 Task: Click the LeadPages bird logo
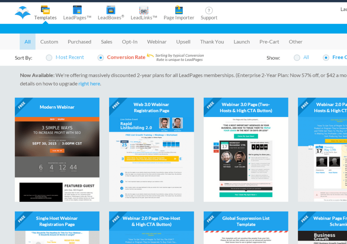pyautogui.click(x=23, y=13)
